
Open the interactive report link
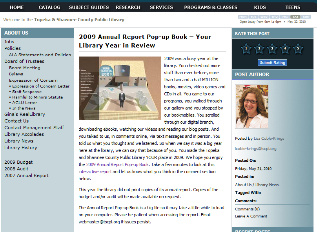pyautogui.click(x=95, y=172)
